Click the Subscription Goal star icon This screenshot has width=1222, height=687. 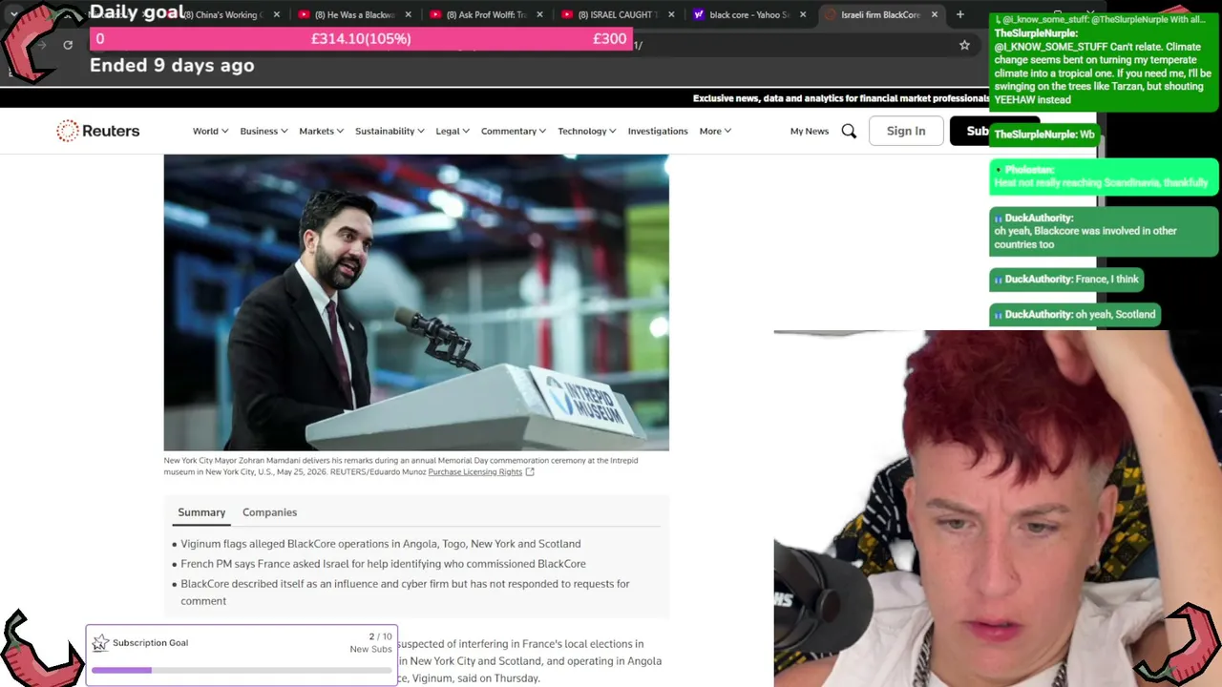[x=100, y=643]
